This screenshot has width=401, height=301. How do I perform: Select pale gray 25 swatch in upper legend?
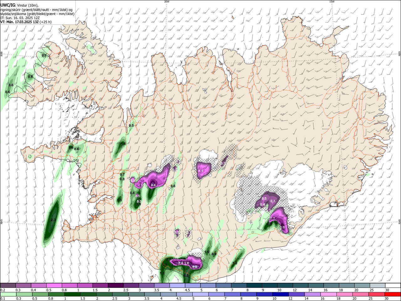[x=378, y=286]
